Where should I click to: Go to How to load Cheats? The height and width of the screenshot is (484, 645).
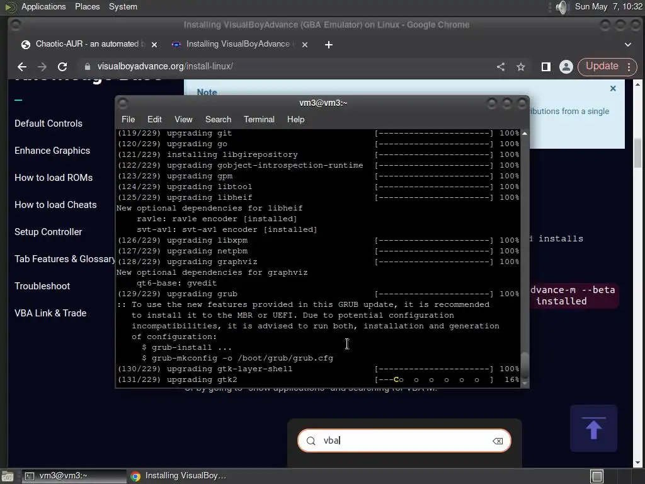tap(55, 205)
